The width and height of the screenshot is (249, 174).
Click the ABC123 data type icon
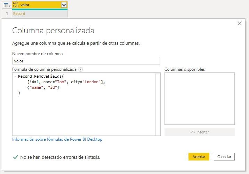pos(16,5)
